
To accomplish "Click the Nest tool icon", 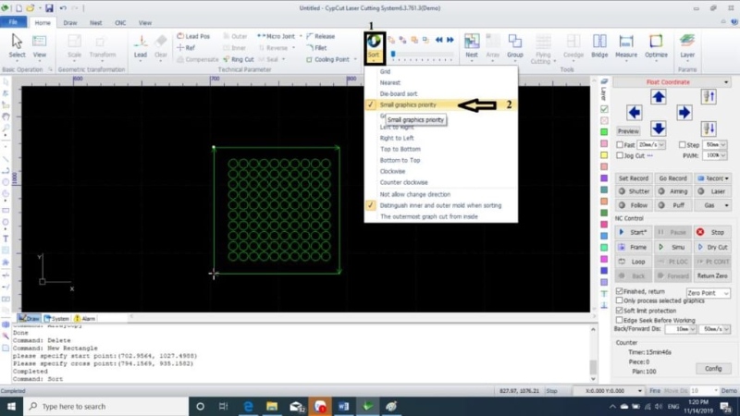I will click(472, 44).
